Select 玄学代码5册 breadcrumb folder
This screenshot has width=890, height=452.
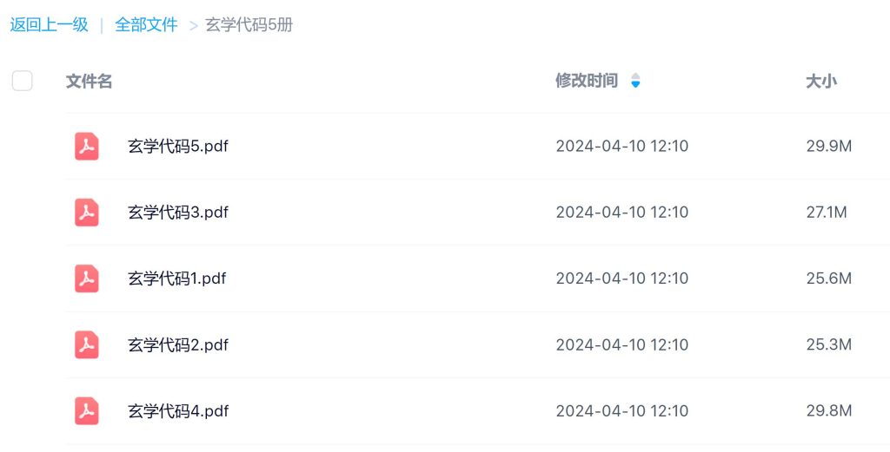tap(249, 24)
